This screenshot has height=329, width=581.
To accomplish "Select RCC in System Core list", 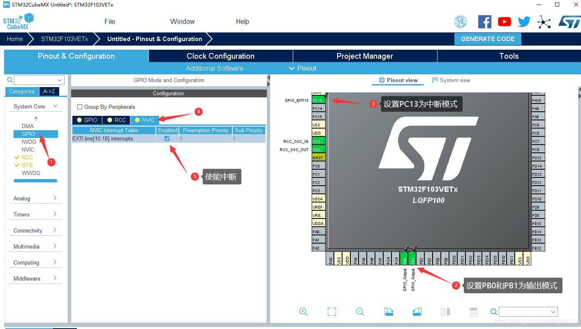I will click(27, 157).
